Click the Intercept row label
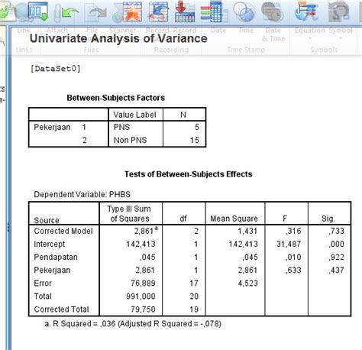The image size is (362, 350). pos(50,244)
